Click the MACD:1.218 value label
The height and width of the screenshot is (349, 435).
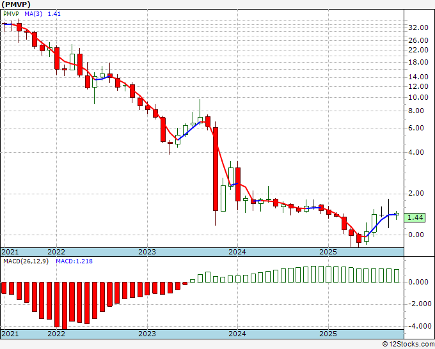(74, 261)
